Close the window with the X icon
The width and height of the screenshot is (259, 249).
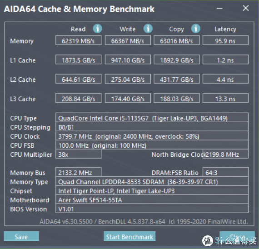246,8
